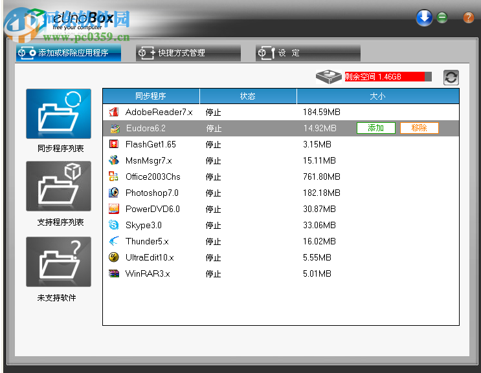Click the blue download arrow icon
The width and height of the screenshot is (481, 373).
click(424, 17)
